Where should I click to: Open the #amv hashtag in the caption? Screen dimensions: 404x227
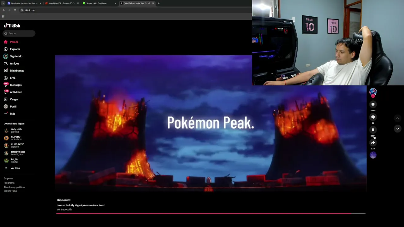pyautogui.click(x=95, y=205)
